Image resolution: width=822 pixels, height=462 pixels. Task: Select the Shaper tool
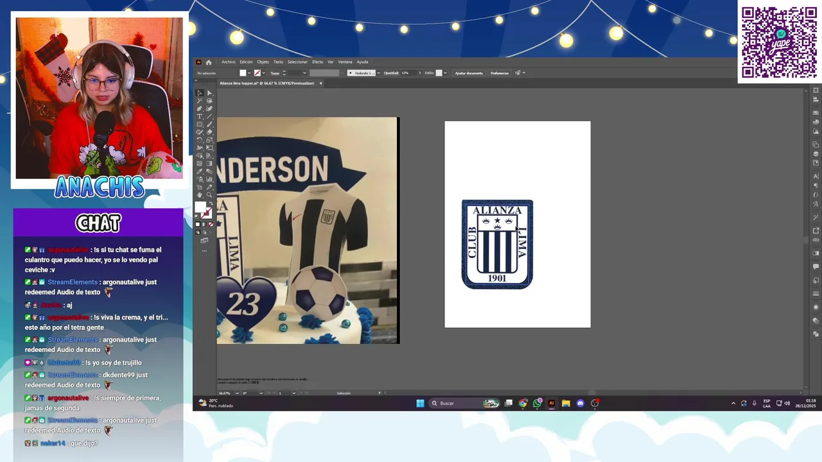[199, 132]
